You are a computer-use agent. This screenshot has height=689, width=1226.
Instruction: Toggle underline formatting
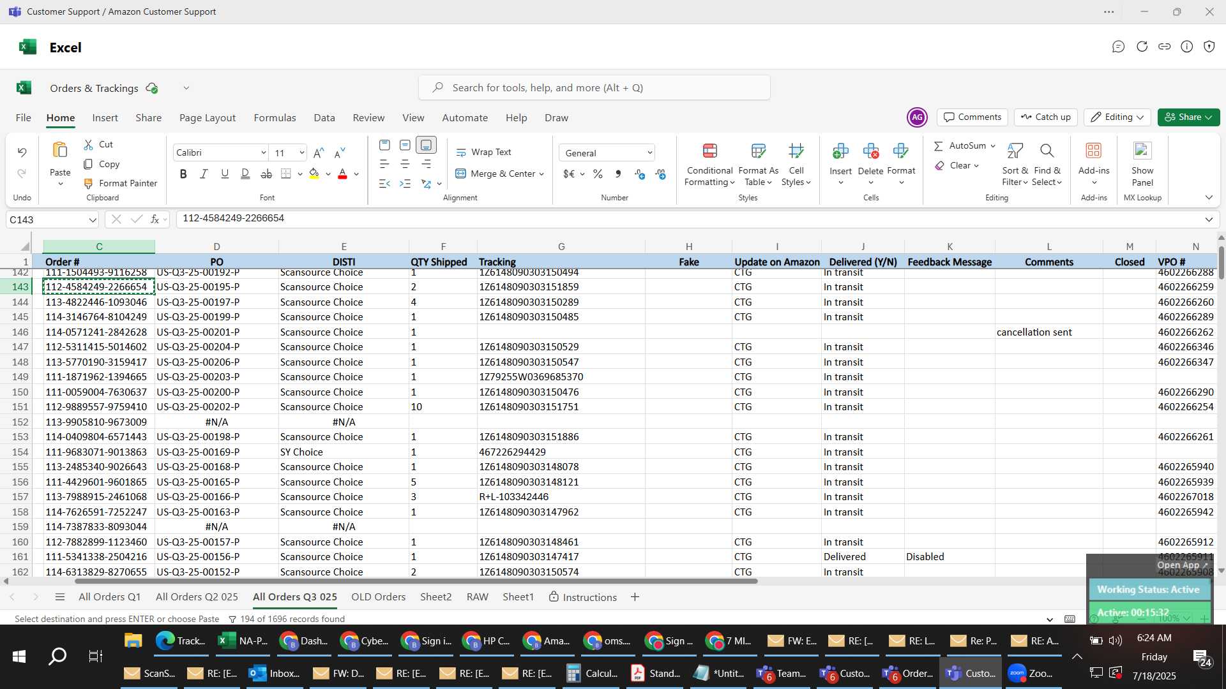224,174
